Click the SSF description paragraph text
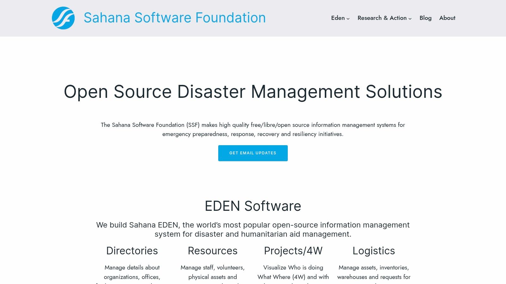 (x=253, y=129)
